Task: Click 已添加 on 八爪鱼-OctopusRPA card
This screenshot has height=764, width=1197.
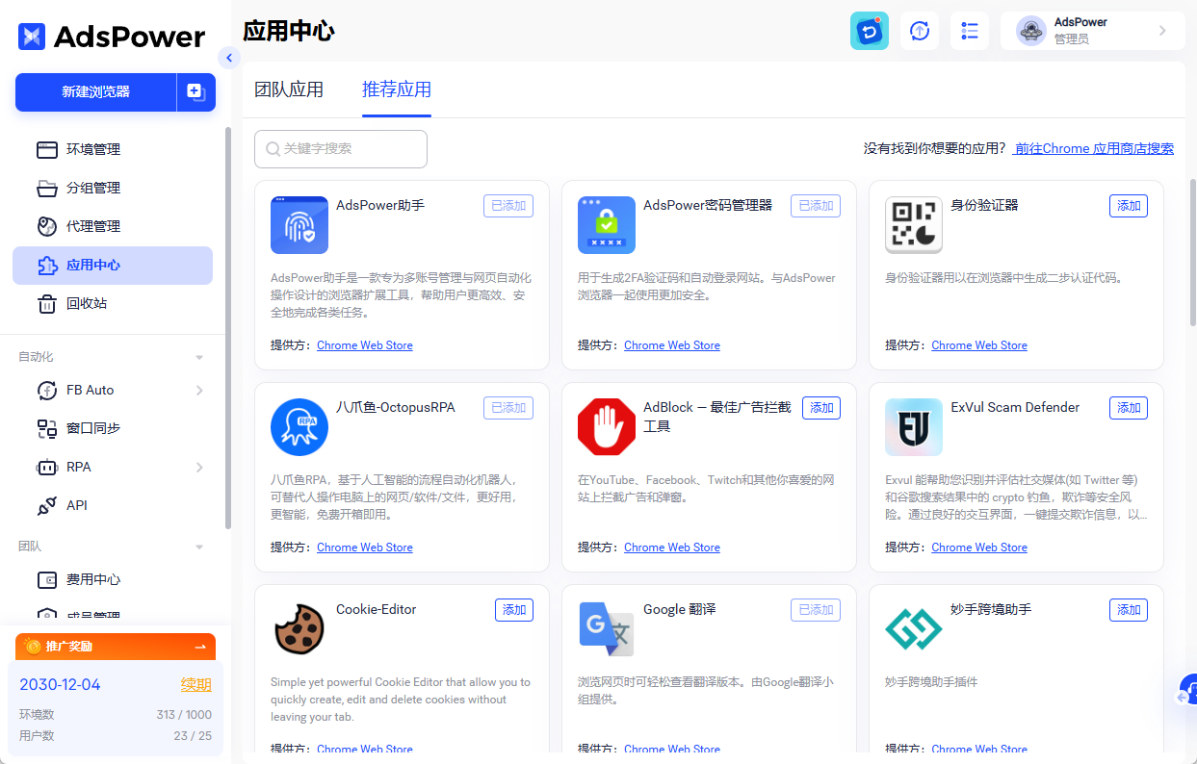Action: (x=508, y=408)
